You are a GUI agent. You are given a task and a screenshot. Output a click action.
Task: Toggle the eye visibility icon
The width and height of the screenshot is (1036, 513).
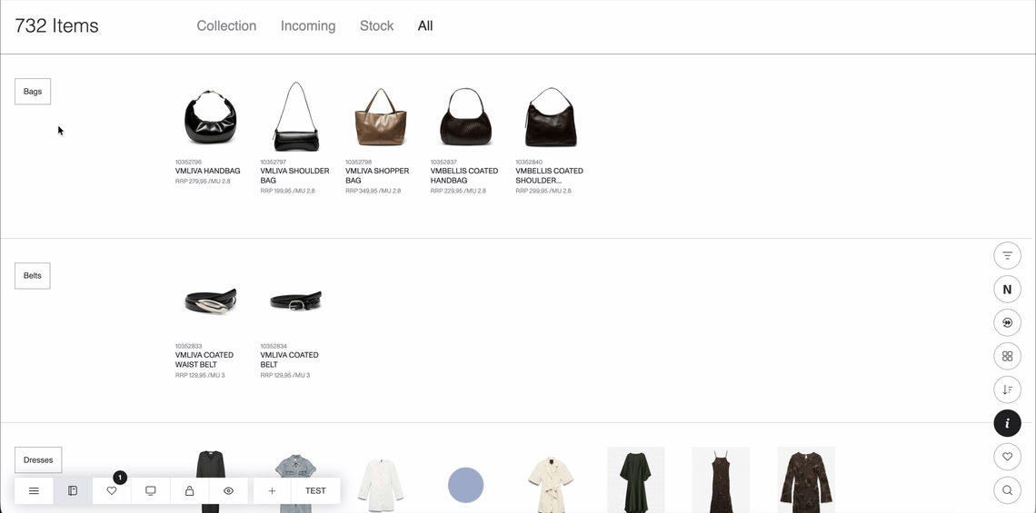229,491
